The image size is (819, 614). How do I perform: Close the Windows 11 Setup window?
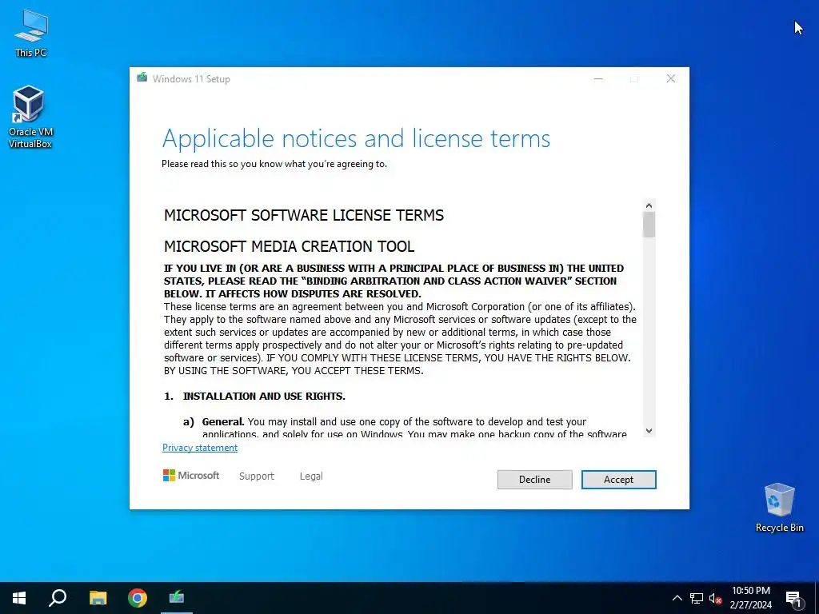671,79
